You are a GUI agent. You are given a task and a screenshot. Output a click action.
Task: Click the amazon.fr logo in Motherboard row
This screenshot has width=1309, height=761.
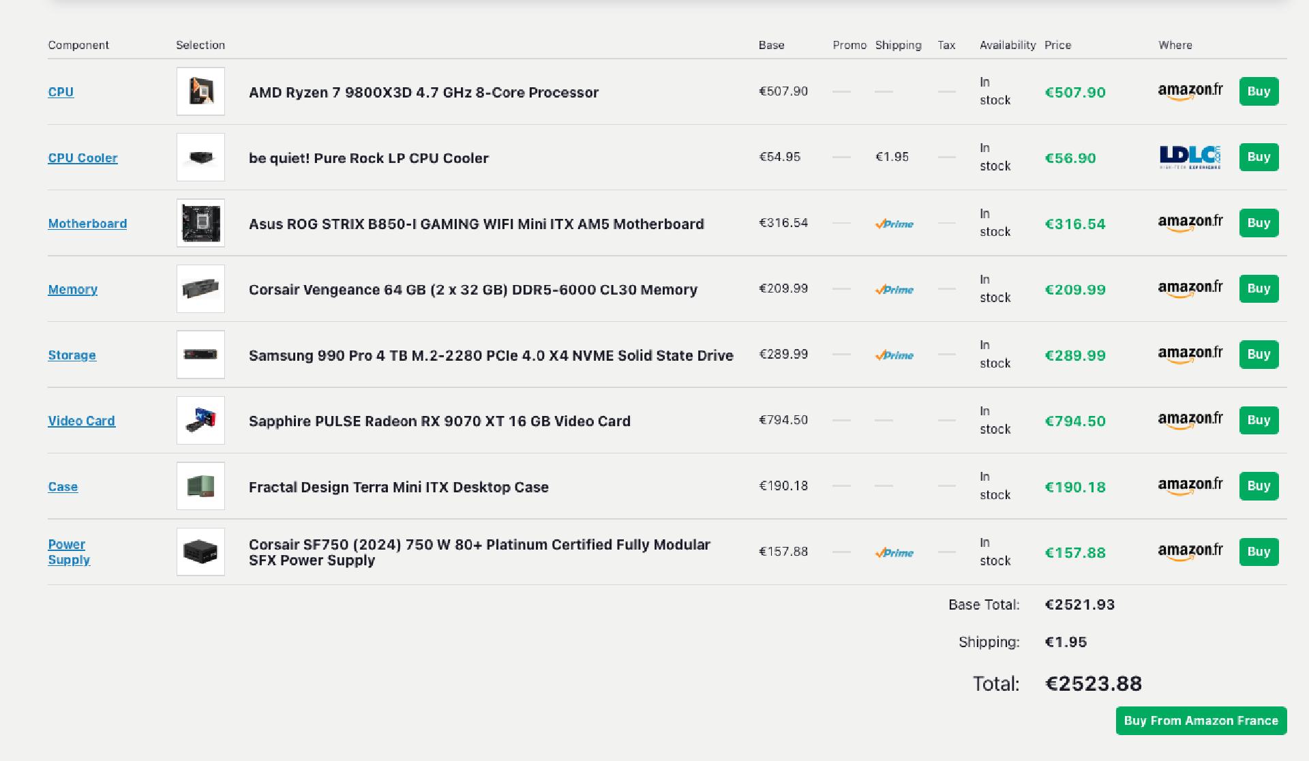click(1190, 223)
